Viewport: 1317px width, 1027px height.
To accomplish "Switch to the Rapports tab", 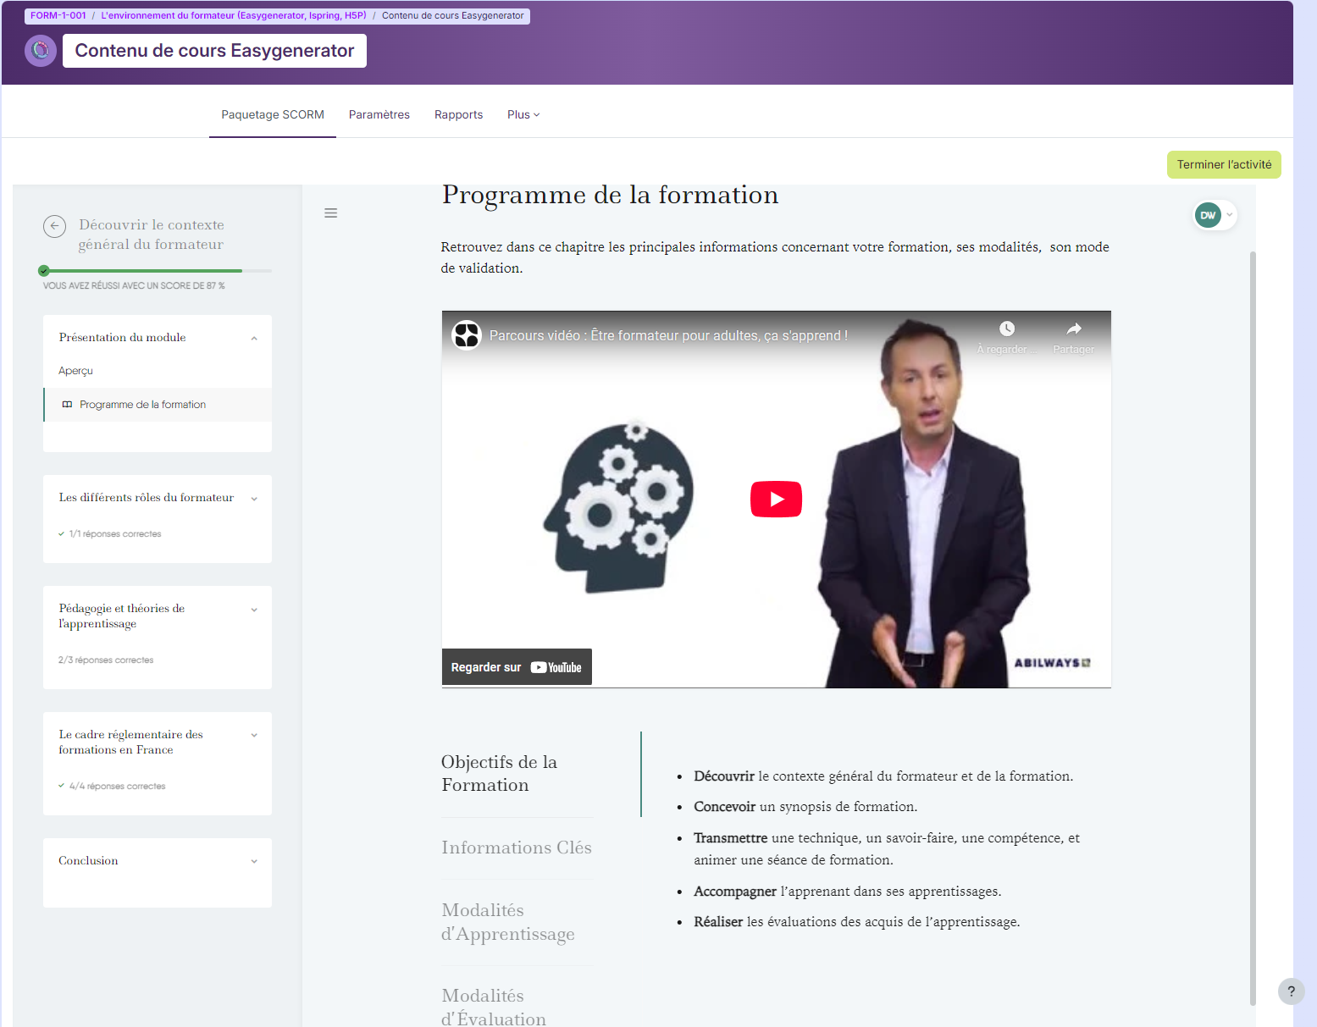I will tap(458, 114).
